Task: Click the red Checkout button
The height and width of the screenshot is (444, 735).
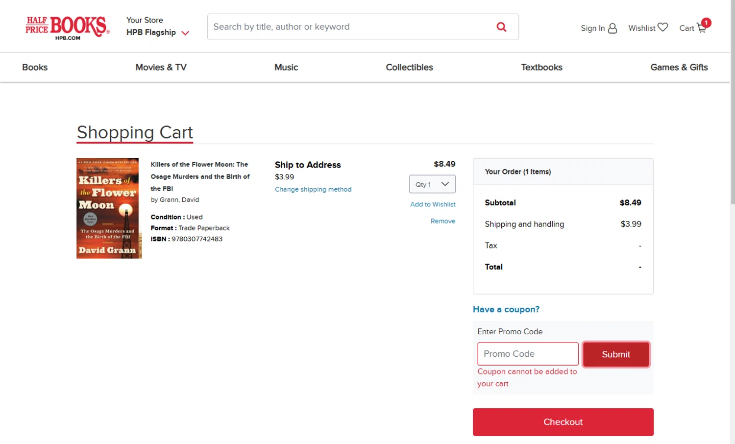Action: click(x=563, y=422)
